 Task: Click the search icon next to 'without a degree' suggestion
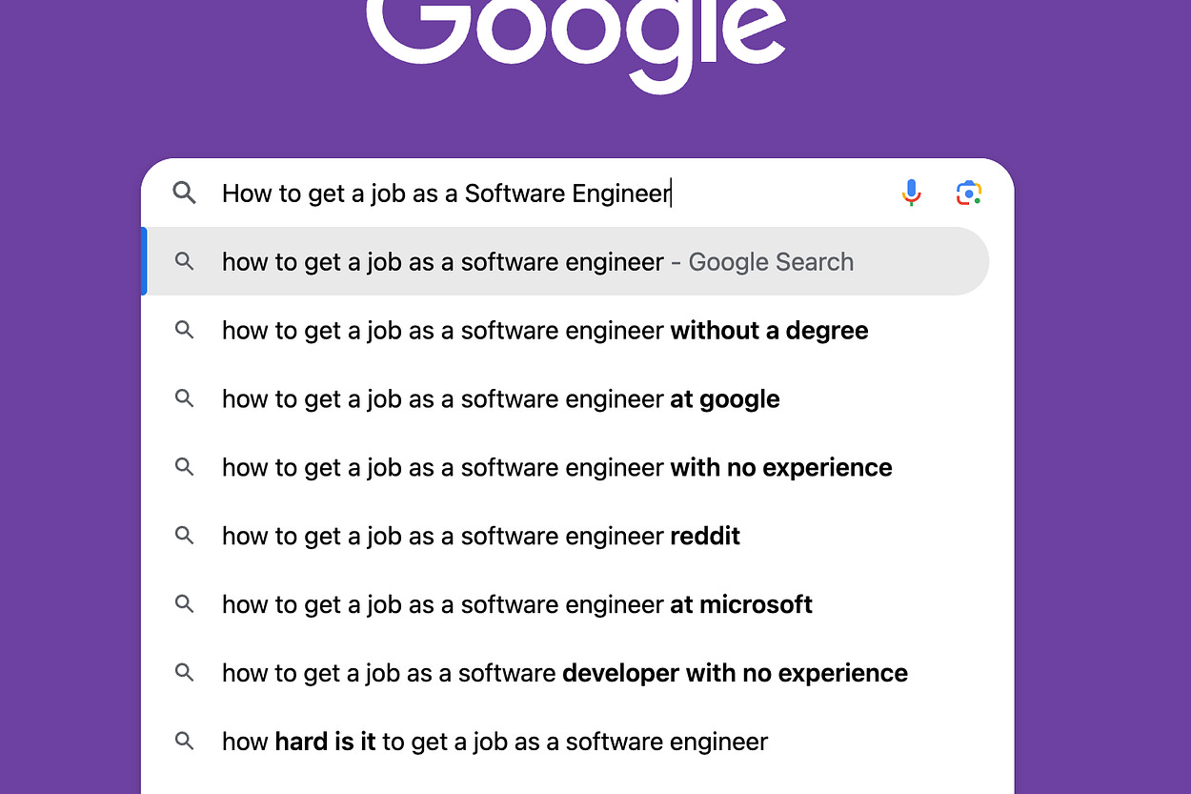[x=184, y=330]
